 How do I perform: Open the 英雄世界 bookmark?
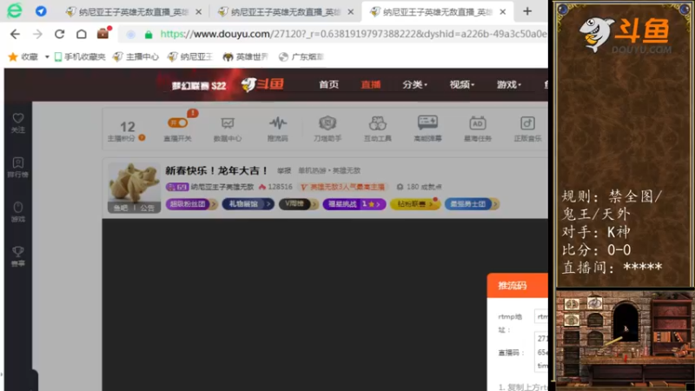click(246, 56)
